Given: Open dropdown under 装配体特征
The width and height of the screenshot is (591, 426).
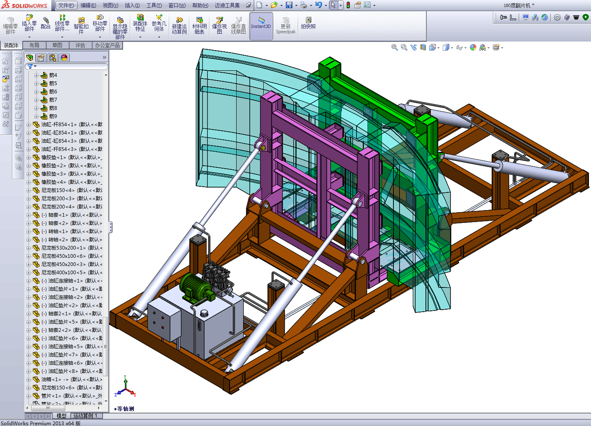Looking at the screenshot, I should click(x=140, y=37).
